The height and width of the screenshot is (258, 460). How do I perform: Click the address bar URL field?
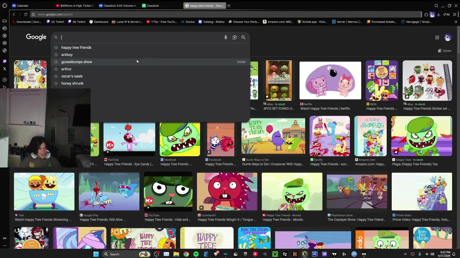(x=226, y=14)
